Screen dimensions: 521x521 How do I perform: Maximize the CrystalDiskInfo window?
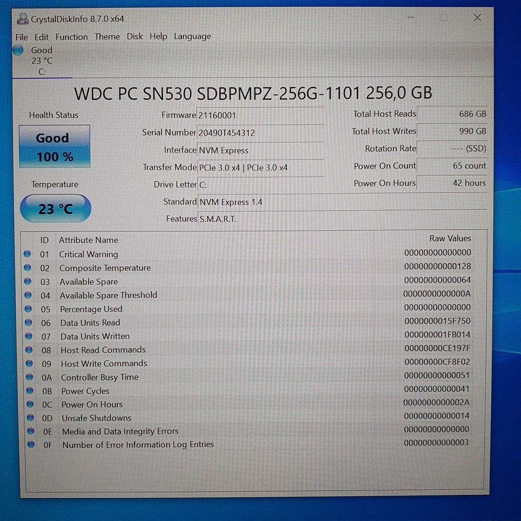click(443, 17)
